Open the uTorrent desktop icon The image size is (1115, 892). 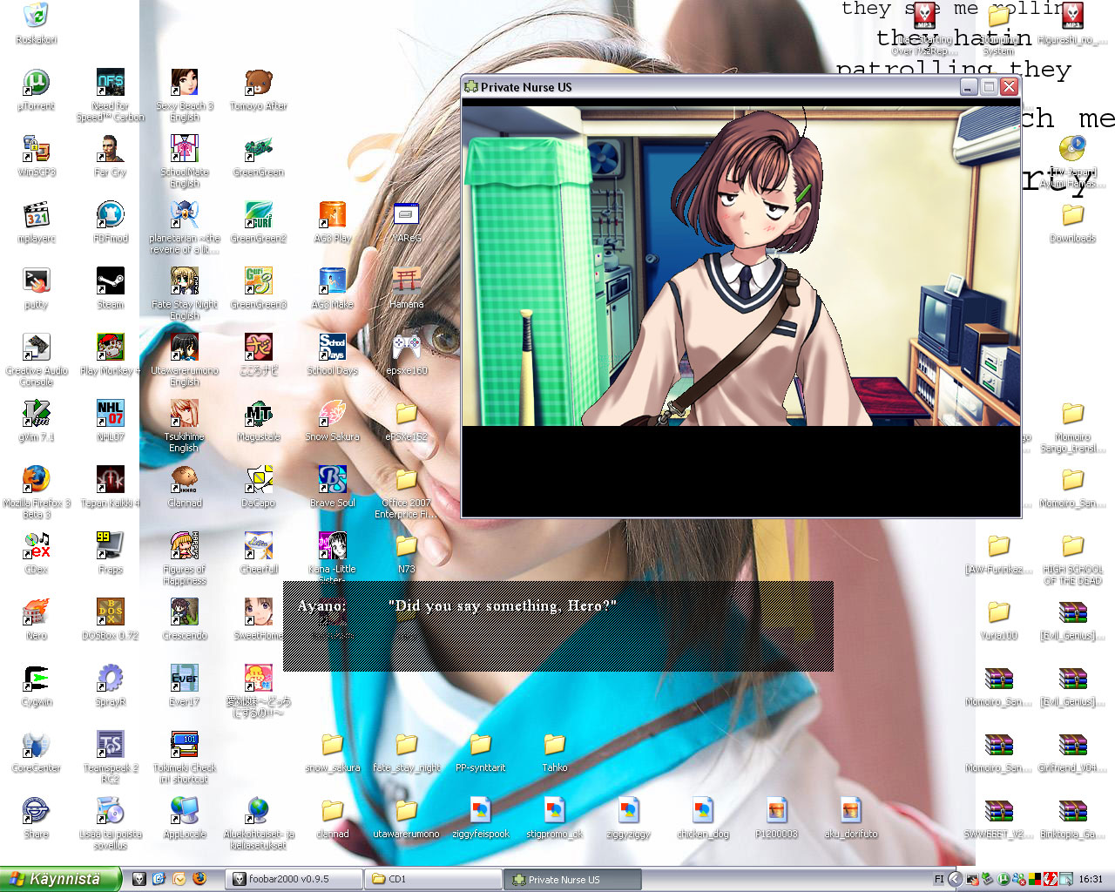coord(36,83)
